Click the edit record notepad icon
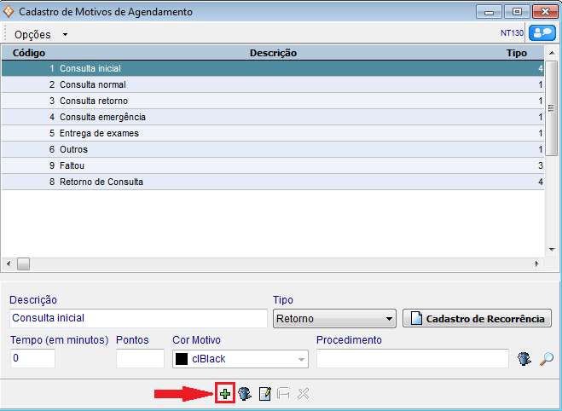Screen dimensions: 562x411 coord(264,393)
